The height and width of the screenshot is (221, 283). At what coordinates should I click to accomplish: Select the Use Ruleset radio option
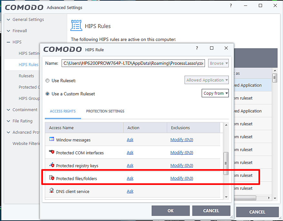coord(47,81)
